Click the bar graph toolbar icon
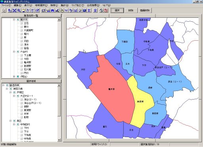203x147 pixels. click(x=75, y=10)
